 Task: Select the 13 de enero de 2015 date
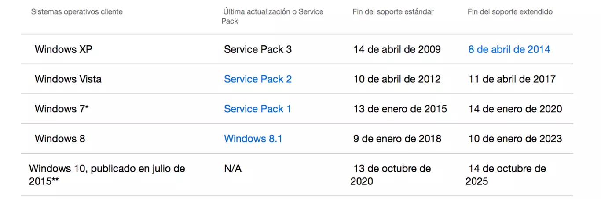[400, 109]
